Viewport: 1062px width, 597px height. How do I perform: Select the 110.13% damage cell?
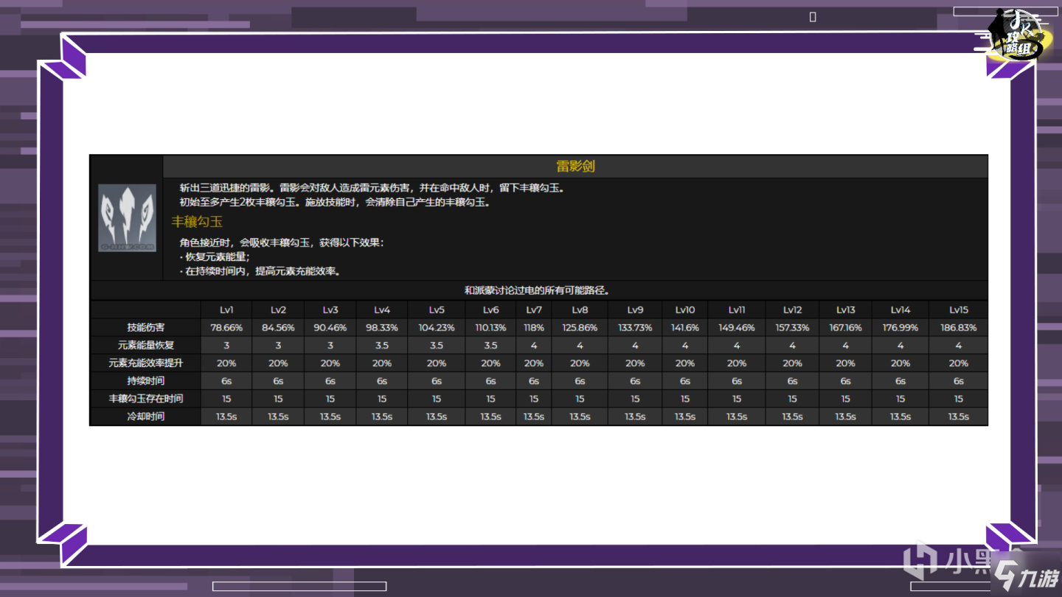pos(490,328)
